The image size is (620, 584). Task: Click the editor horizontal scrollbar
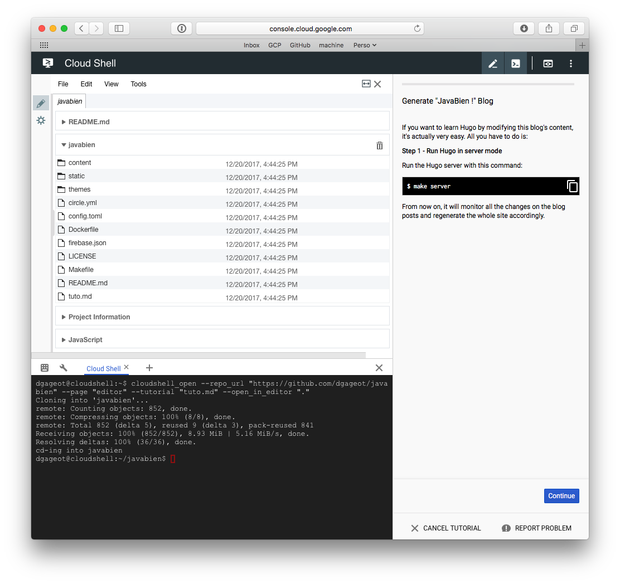tap(198, 355)
